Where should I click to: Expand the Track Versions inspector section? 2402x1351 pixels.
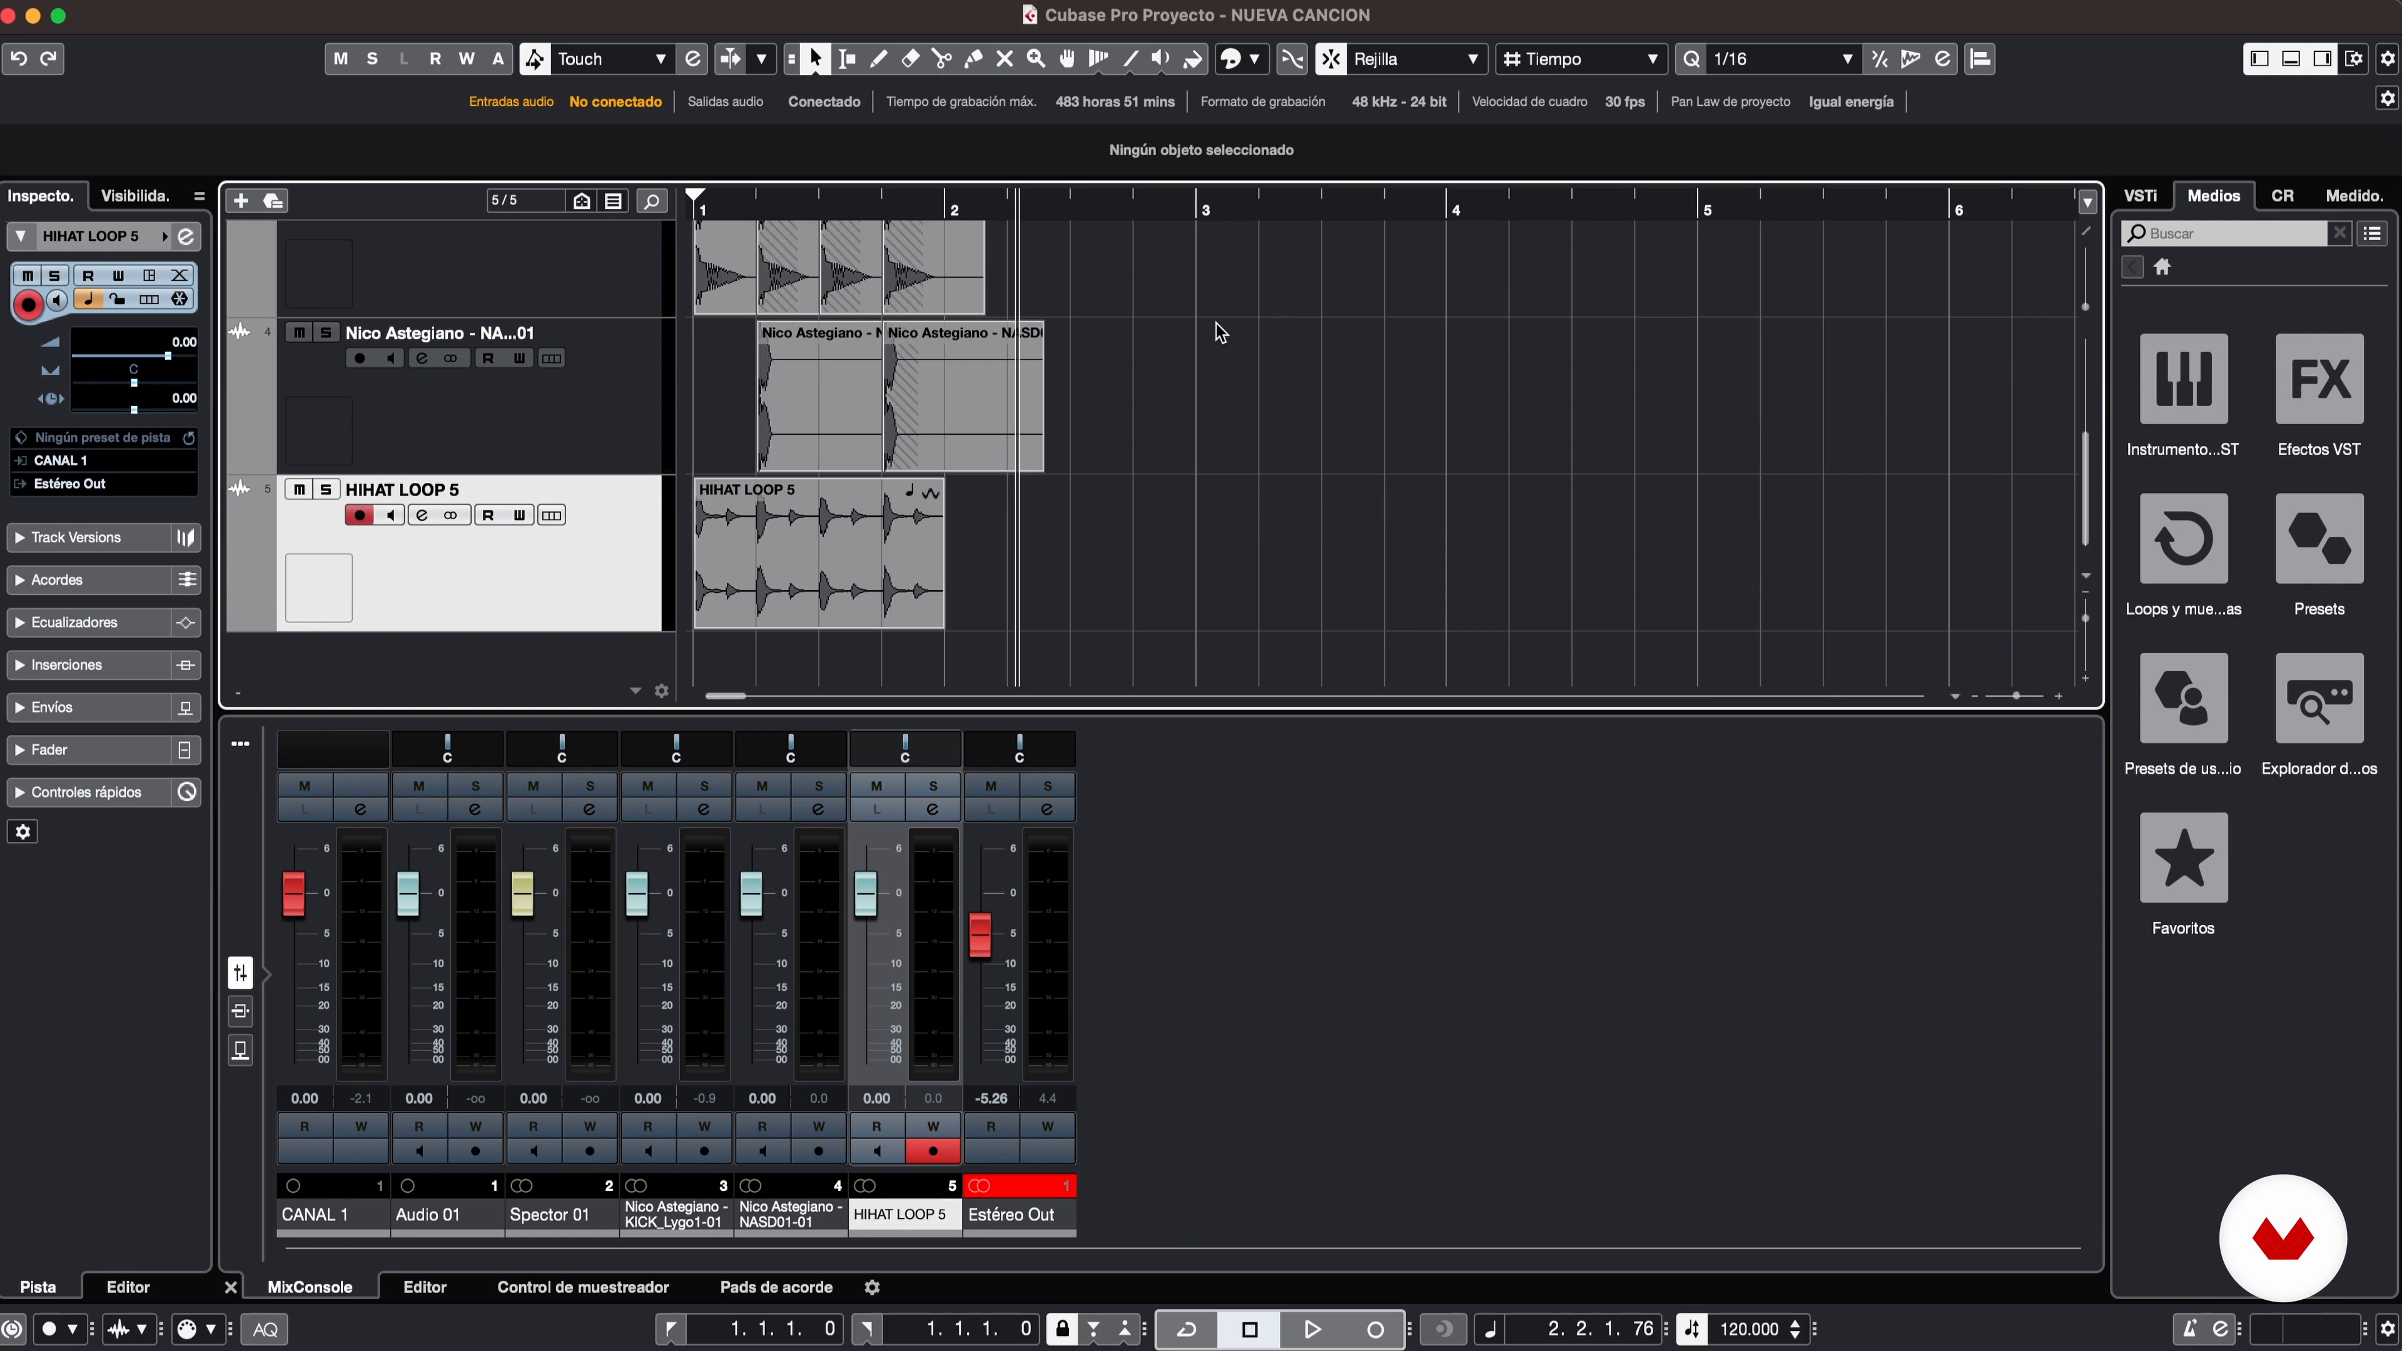tap(89, 538)
